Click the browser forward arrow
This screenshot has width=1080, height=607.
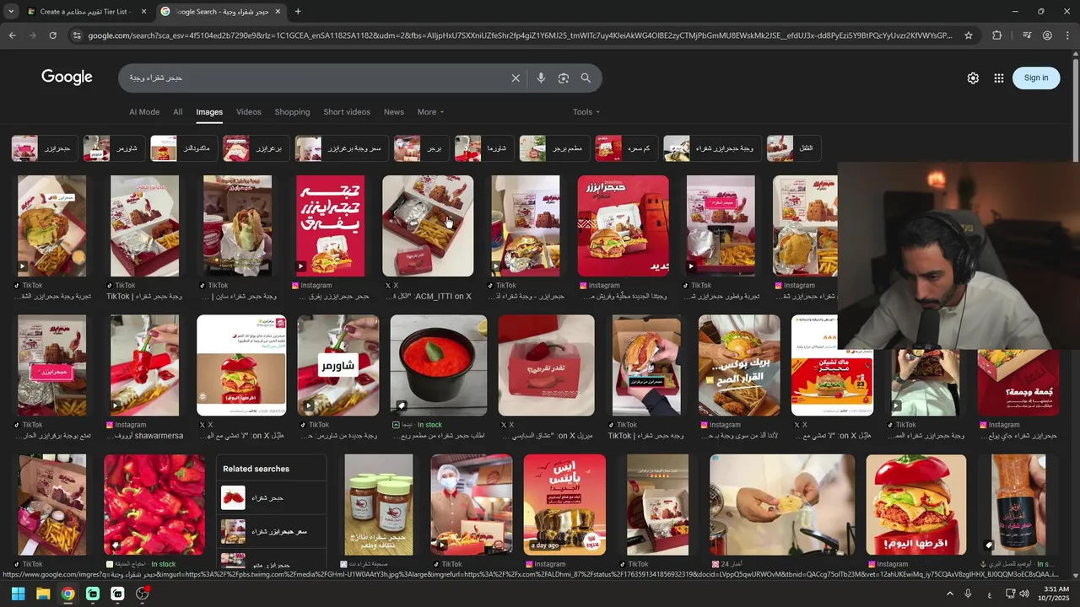(32, 35)
